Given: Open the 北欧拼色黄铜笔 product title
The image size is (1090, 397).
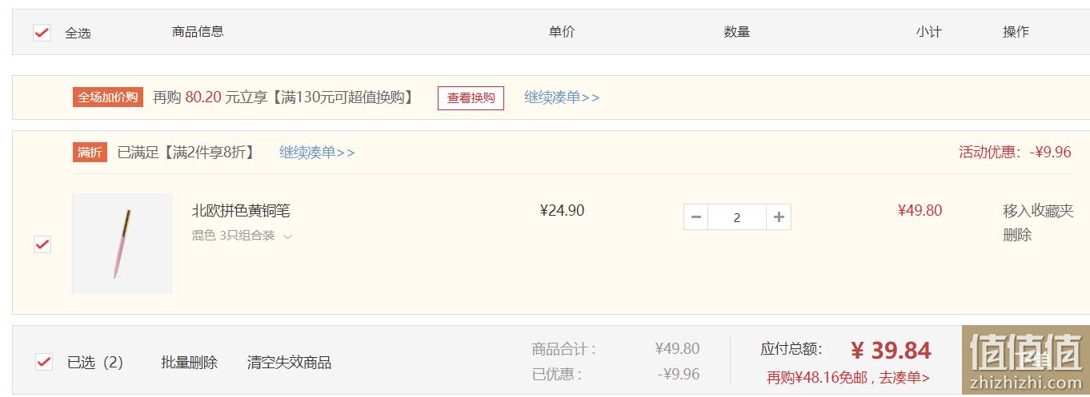Looking at the screenshot, I should (x=241, y=211).
